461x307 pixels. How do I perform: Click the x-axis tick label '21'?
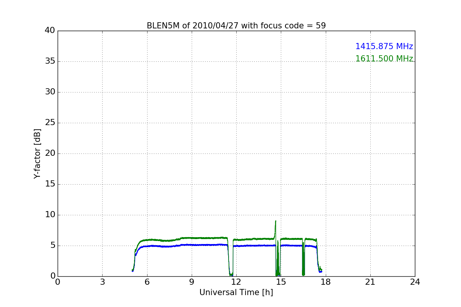tap(370, 282)
